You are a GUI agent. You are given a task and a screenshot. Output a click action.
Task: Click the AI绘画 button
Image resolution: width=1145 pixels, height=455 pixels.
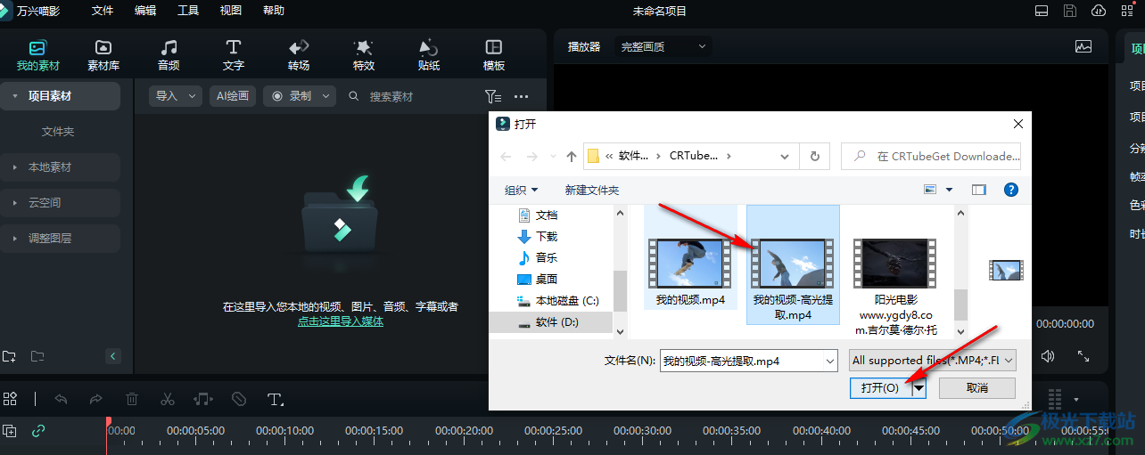233,96
